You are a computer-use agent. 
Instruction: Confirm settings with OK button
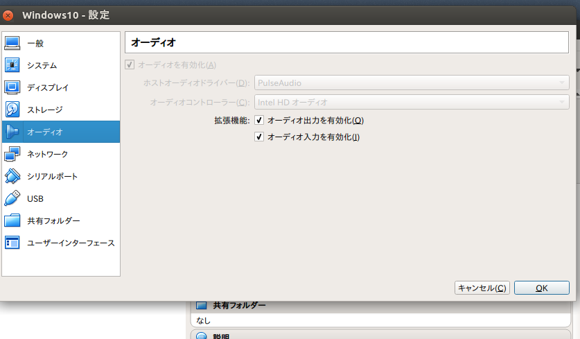tap(541, 288)
